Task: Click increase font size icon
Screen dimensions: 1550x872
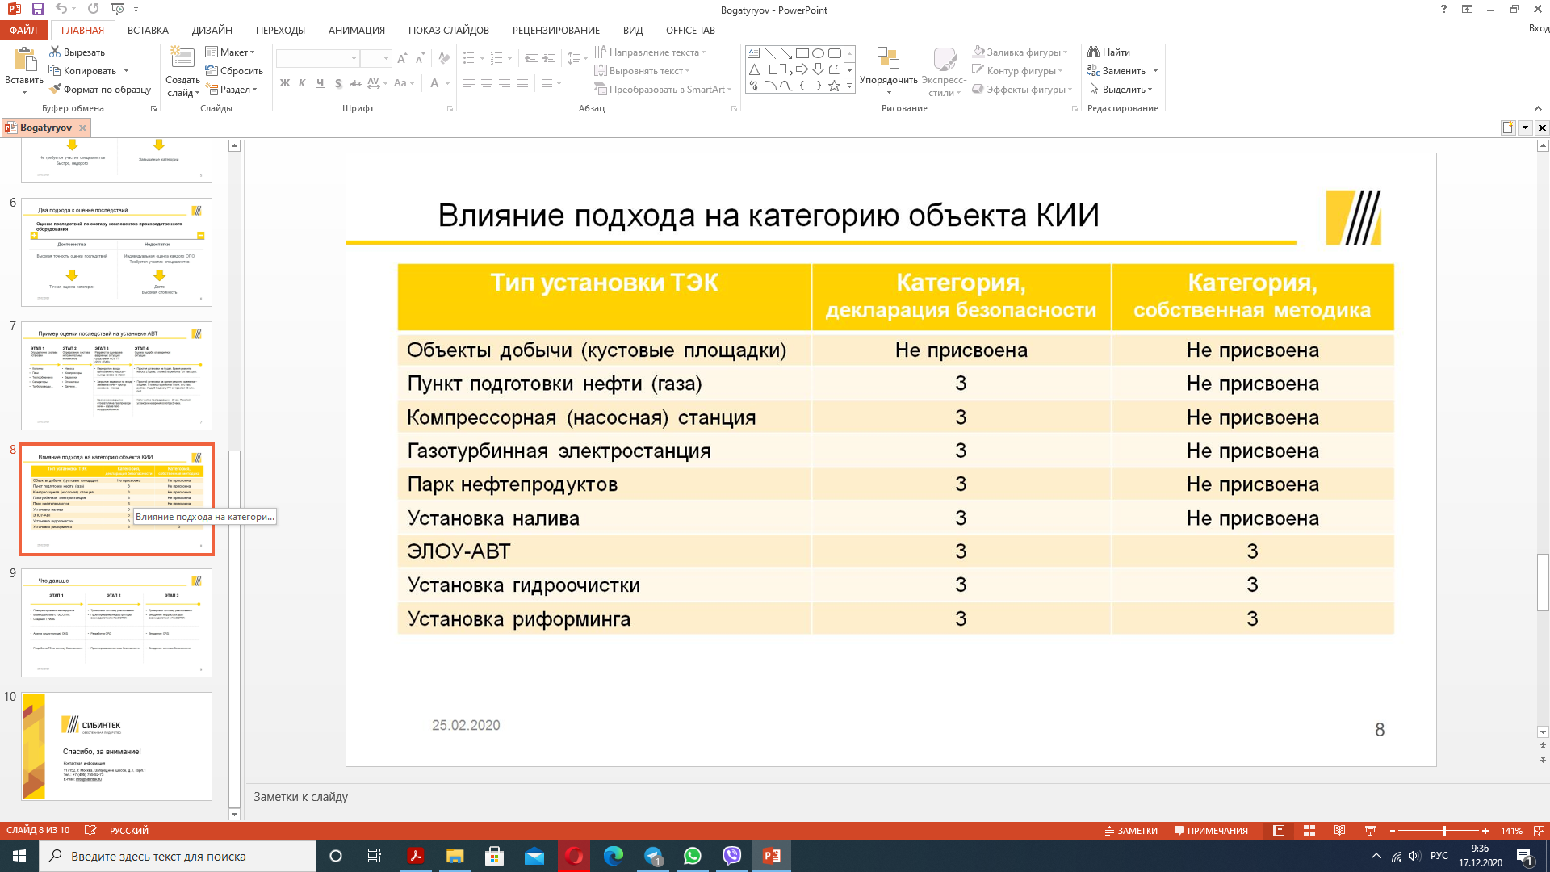Action: 402,58
